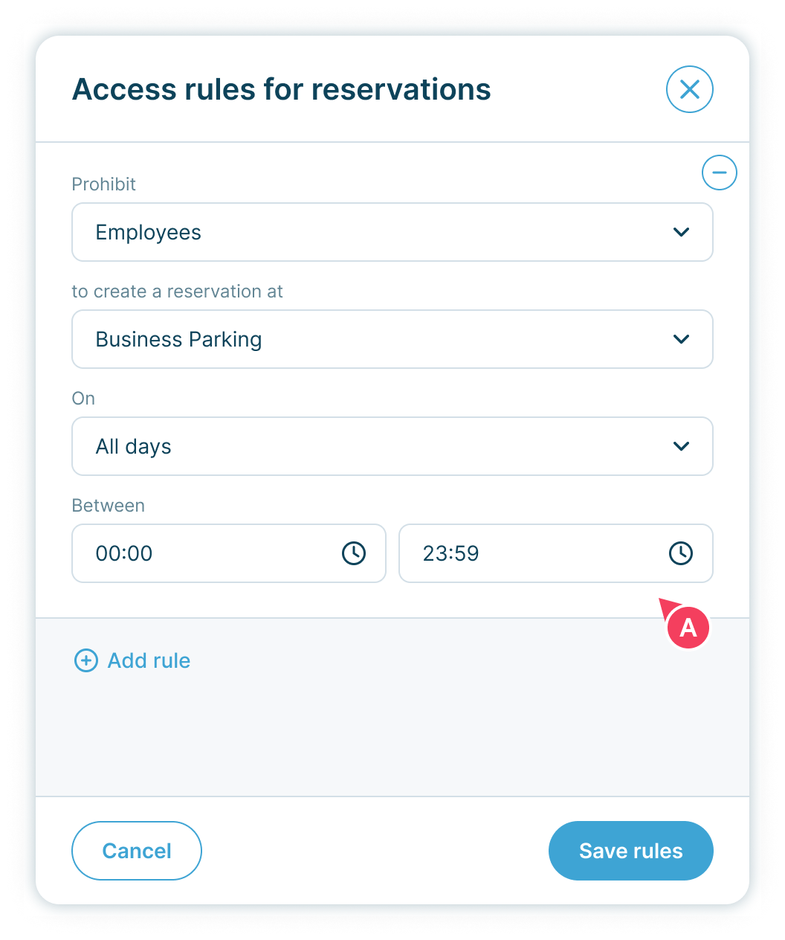Click the Prohibit field label
The width and height of the screenshot is (785, 940).
(104, 184)
